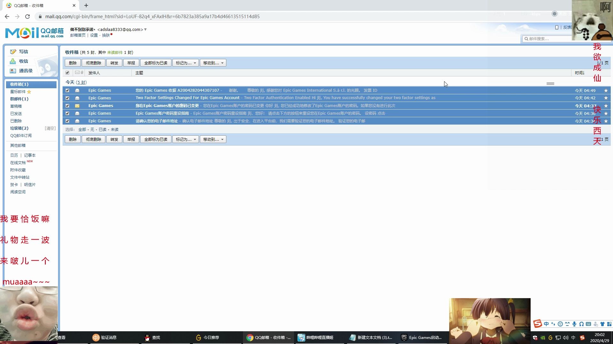
Task: Click the star on the 04:37 password-changed email
Action: point(606,106)
